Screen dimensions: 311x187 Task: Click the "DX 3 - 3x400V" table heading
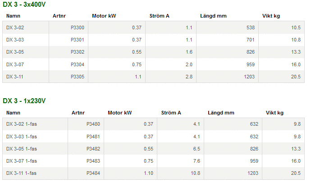tap(24, 5)
